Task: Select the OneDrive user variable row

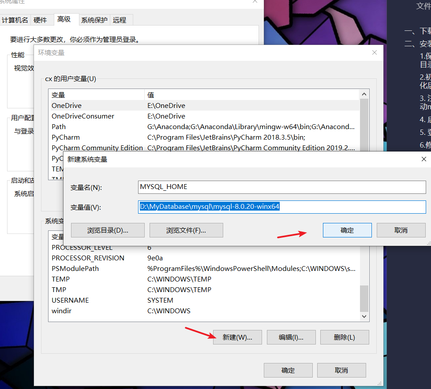Action: [x=204, y=105]
